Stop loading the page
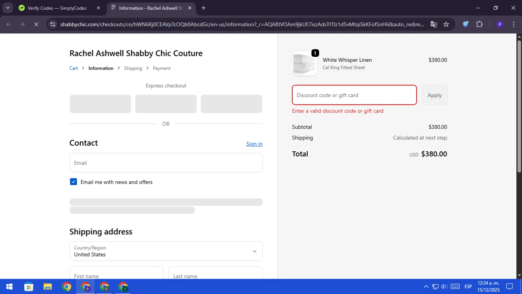Screen dimensions: 522x294 36,24
